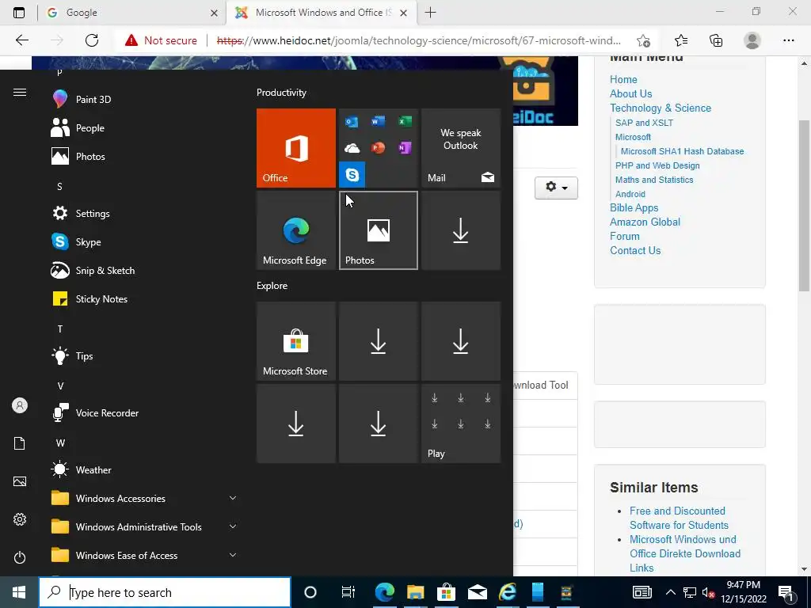The image size is (811, 608).
Task: Switch to the Google tab
Action: (x=131, y=13)
